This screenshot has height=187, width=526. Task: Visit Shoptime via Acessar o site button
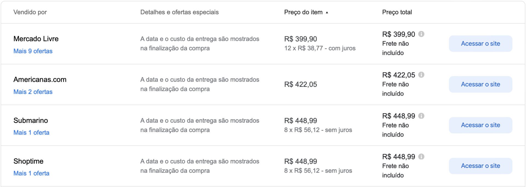(x=481, y=166)
